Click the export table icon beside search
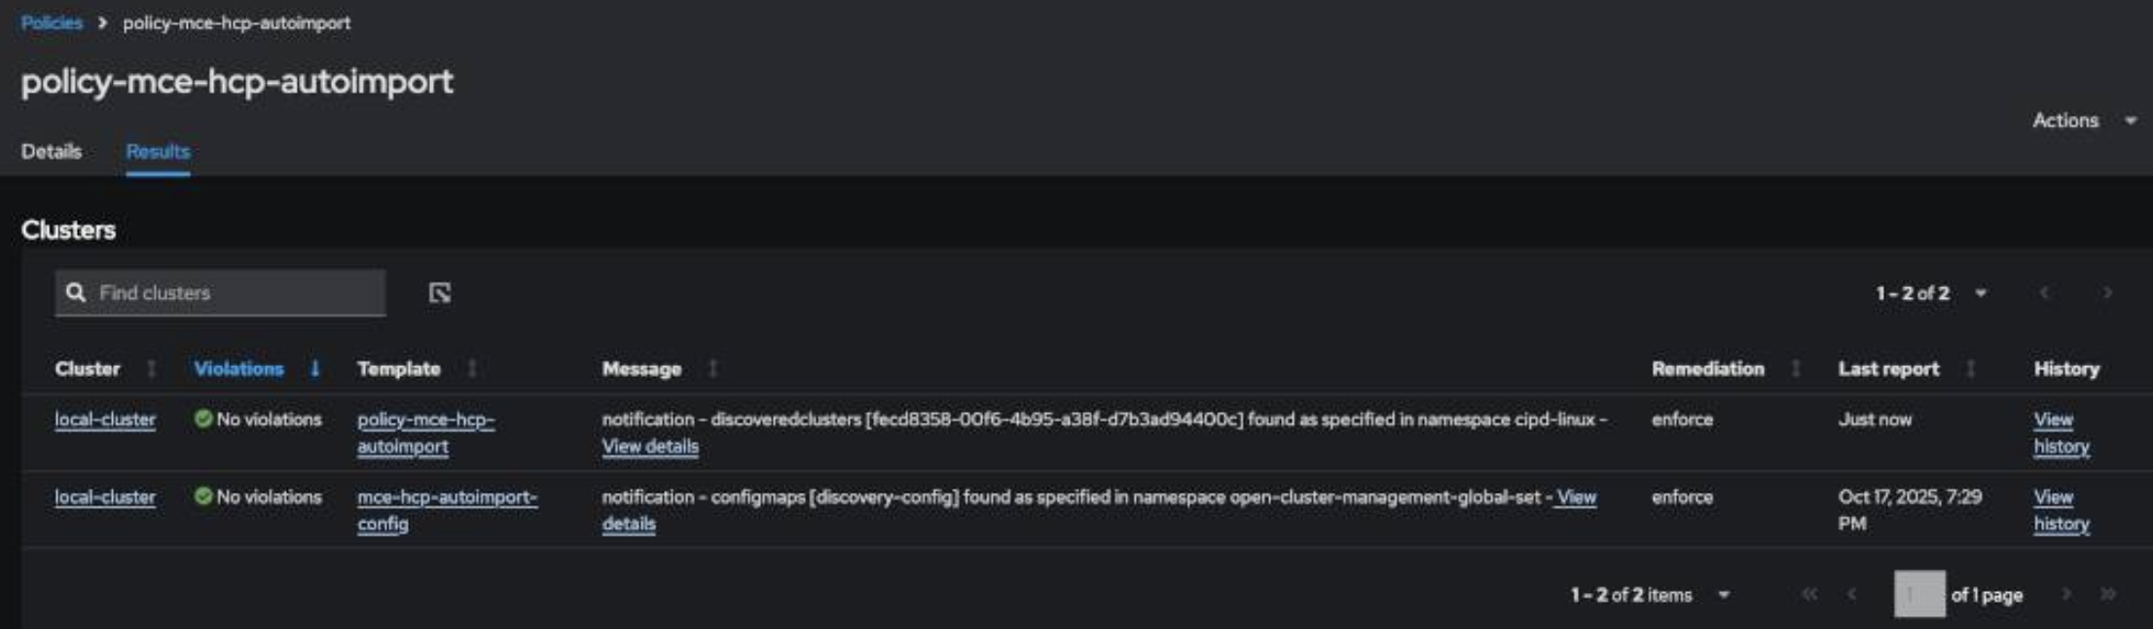This screenshot has width=2153, height=629. pyautogui.click(x=440, y=293)
